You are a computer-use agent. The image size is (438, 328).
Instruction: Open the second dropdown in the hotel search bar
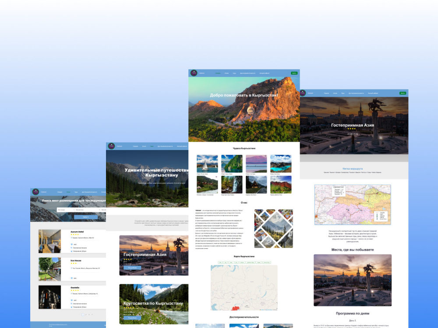[x=88, y=210]
